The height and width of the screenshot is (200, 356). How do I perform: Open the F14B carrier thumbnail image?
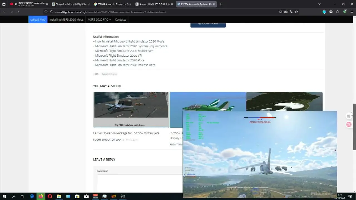pyautogui.click(x=131, y=109)
